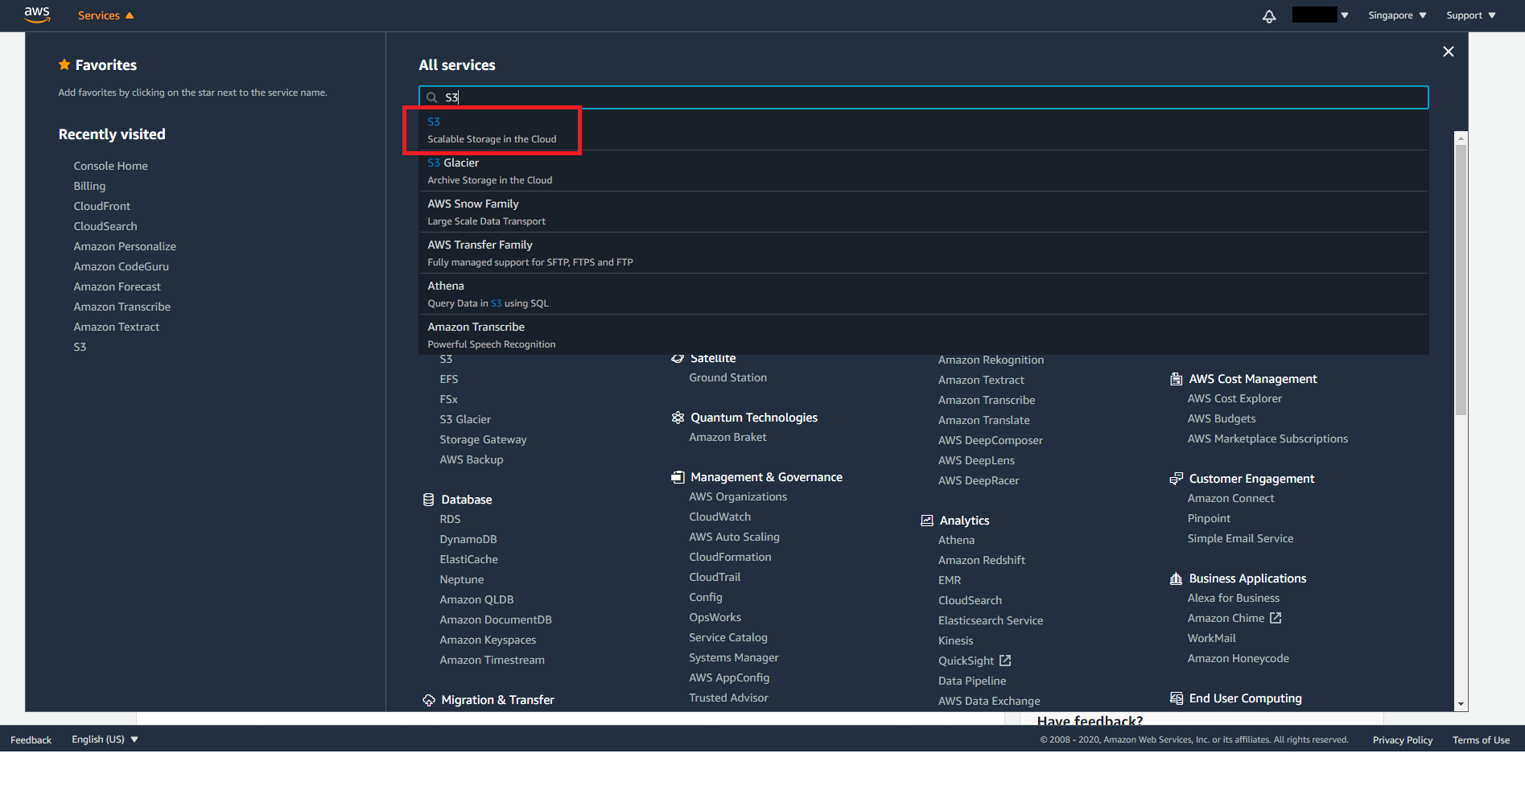Screen dimensions: 1525x811
Task: Open Trusted Advisor service
Action: point(728,698)
